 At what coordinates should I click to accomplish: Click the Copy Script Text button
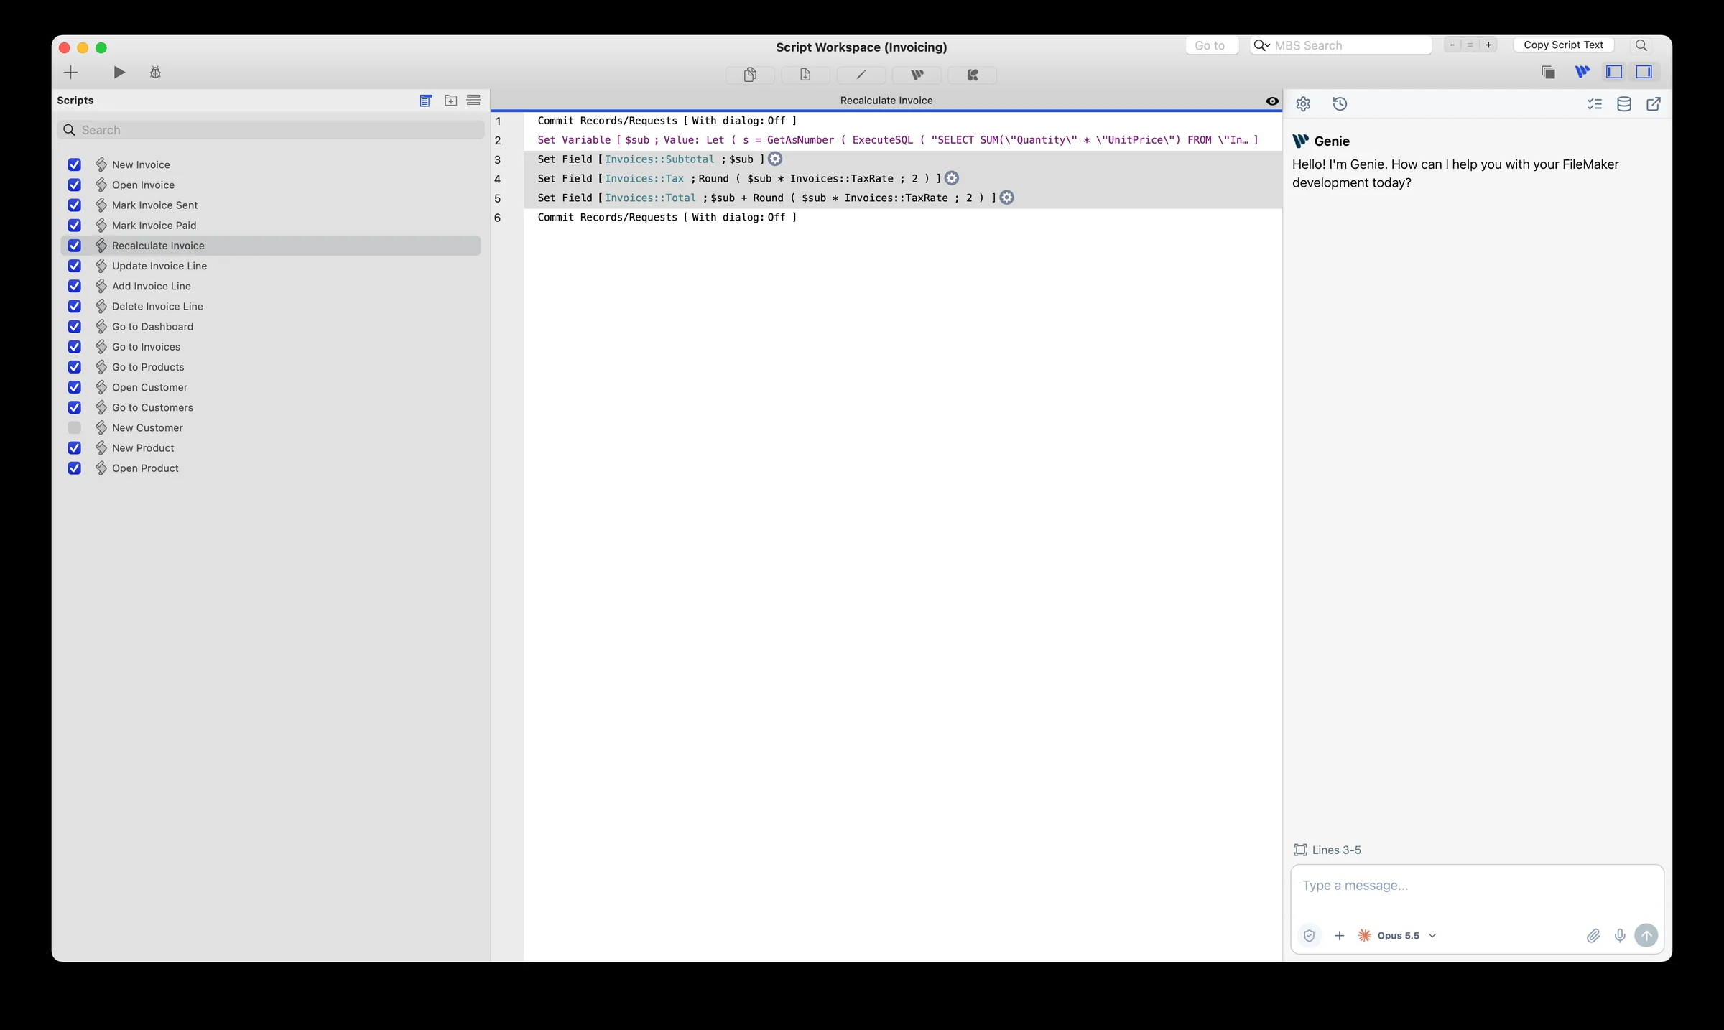click(1564, 45)
